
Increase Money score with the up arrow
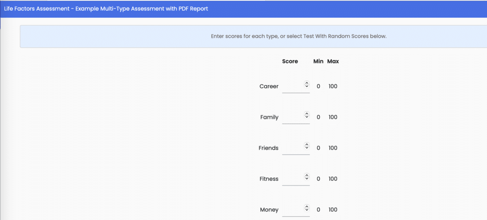coord(307,206)
